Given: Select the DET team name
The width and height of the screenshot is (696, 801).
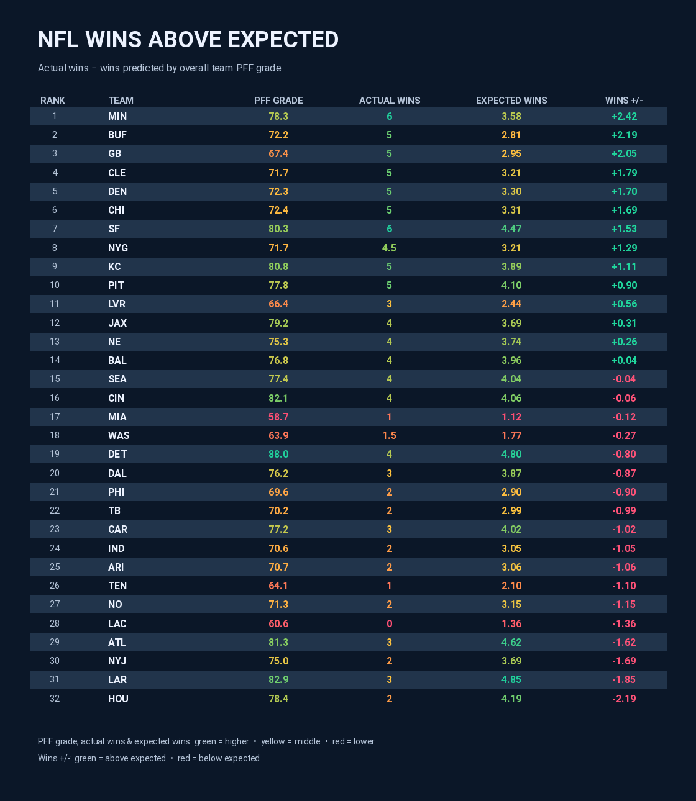Looking at the screenshot, I should [x=117, y=454].
